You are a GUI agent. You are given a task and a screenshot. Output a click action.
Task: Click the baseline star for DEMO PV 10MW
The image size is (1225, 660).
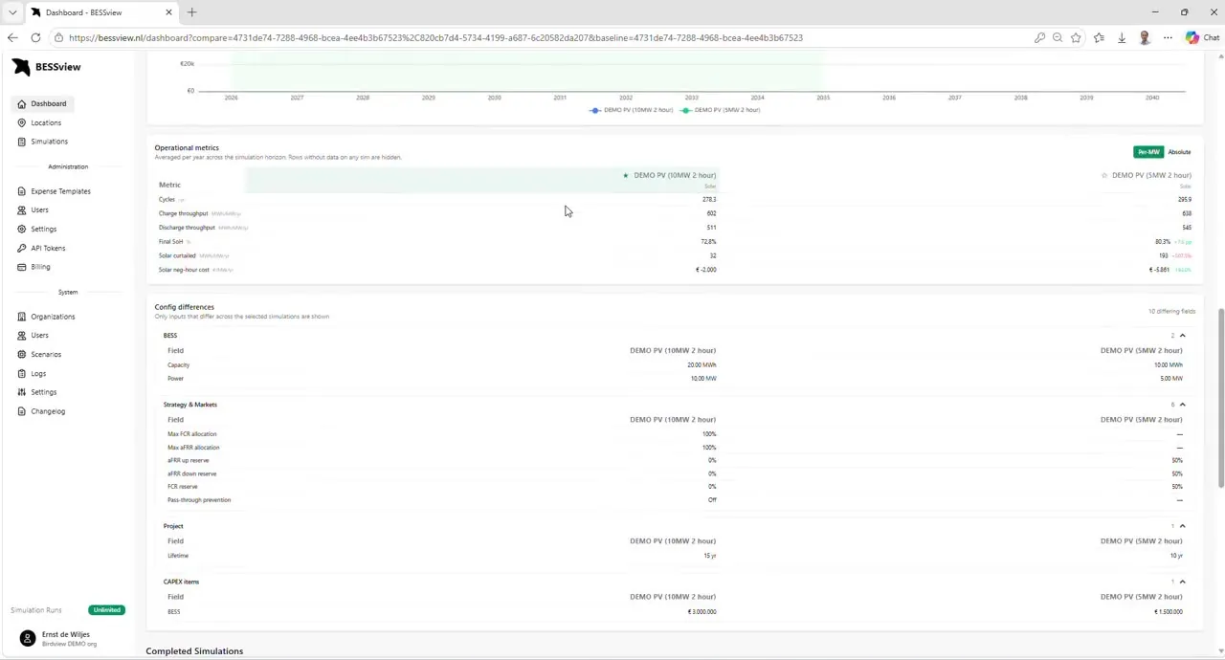point(626,175)
